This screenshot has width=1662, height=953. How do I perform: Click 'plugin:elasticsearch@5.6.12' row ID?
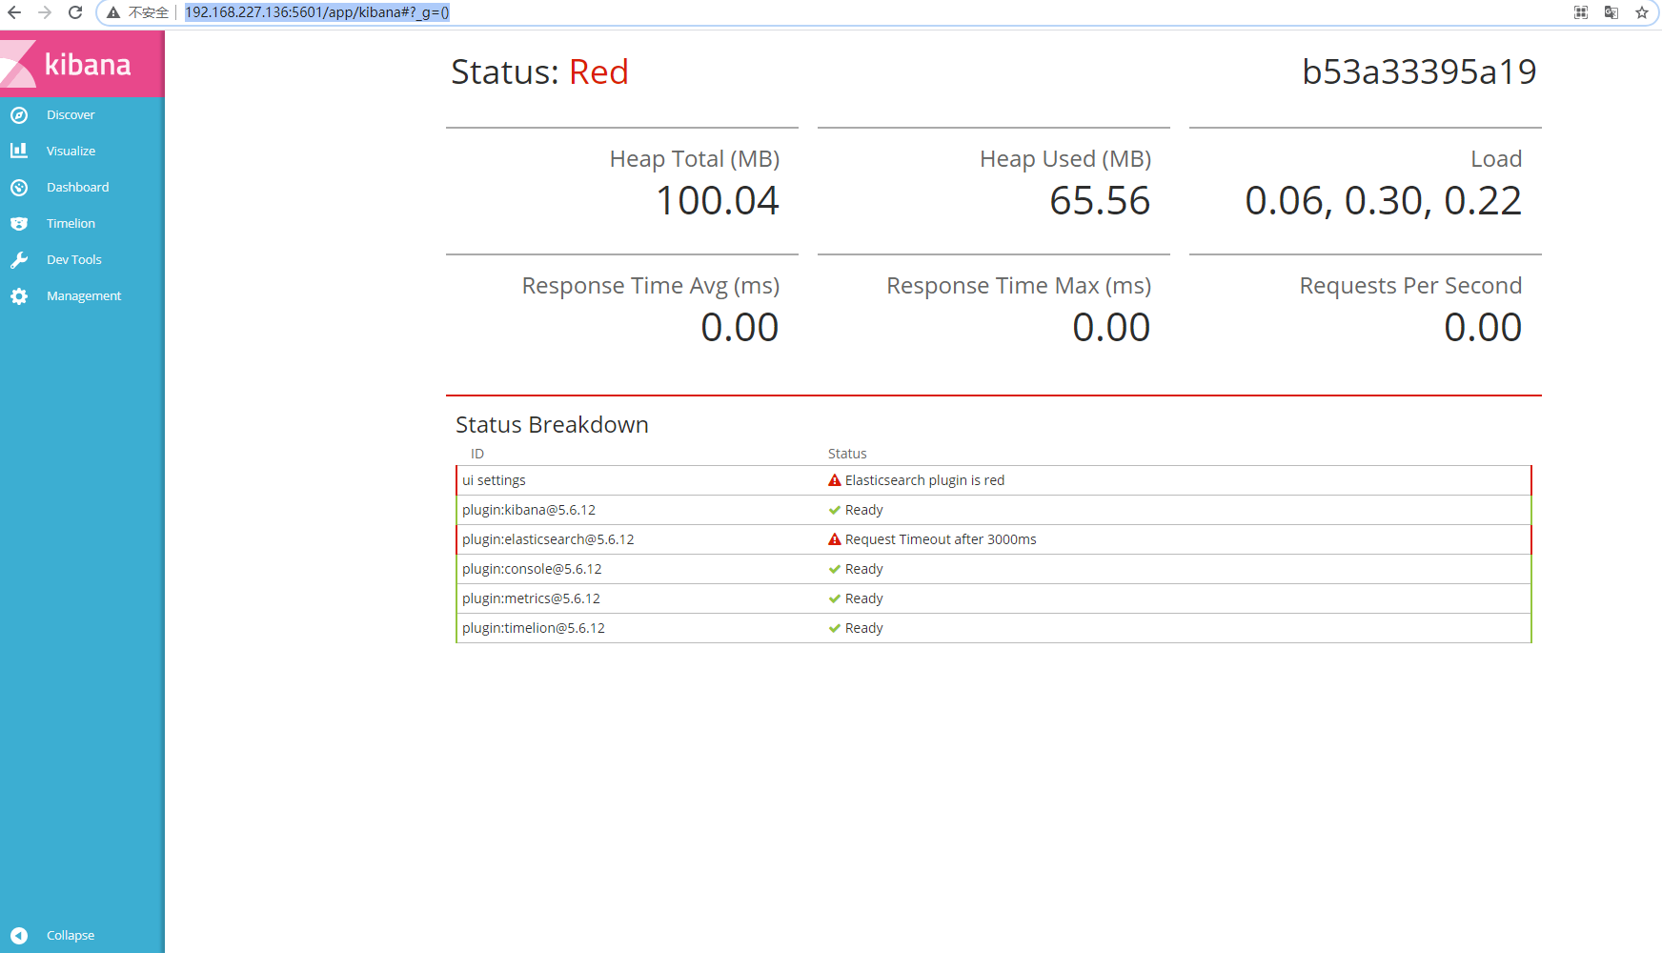[548, 539]
